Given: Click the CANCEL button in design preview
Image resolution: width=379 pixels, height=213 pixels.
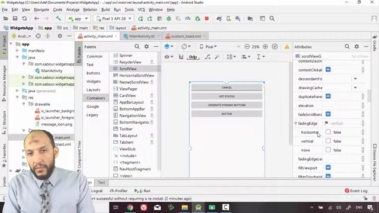Looking at the screenshot, I should (227, 88).
